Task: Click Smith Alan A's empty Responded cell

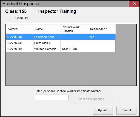Action: point(102,43)
